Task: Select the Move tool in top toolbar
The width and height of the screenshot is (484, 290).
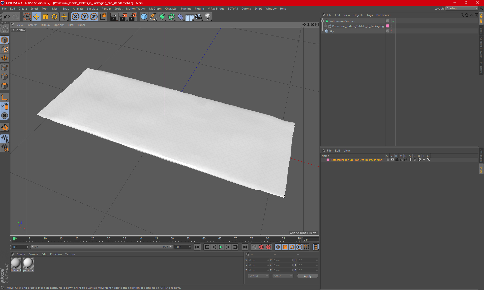Action: pos(36,17)
